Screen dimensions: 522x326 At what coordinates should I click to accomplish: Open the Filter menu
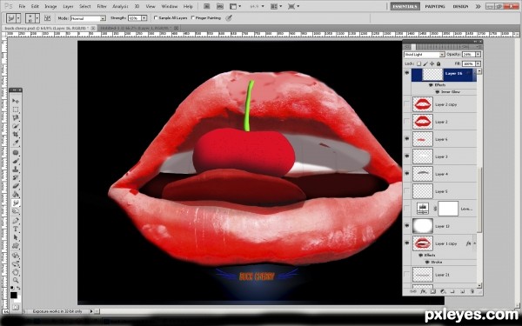102,6
